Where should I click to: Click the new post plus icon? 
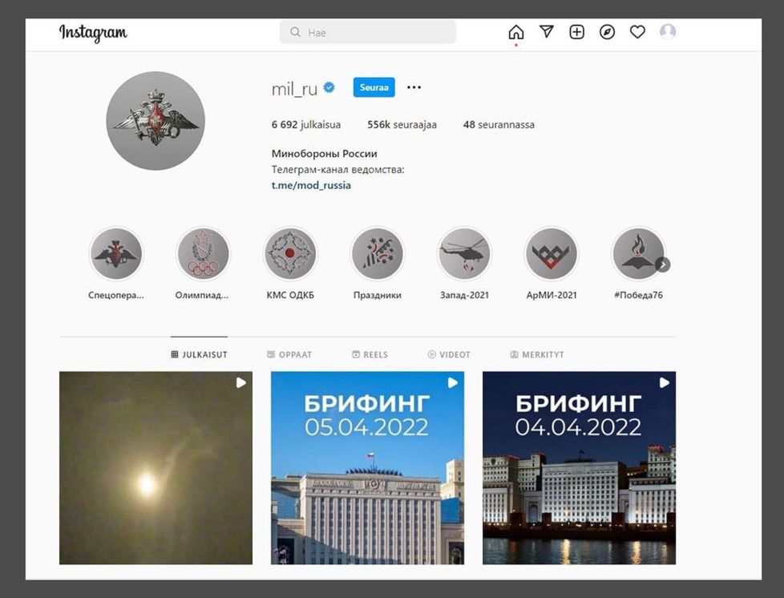coord(576,32)
